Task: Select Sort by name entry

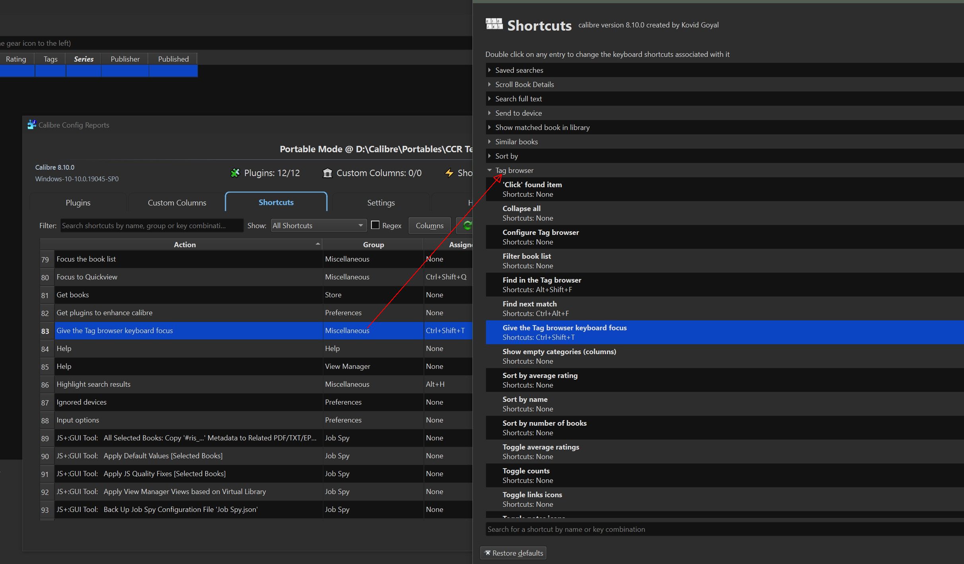Action: (x=725, y=404)
